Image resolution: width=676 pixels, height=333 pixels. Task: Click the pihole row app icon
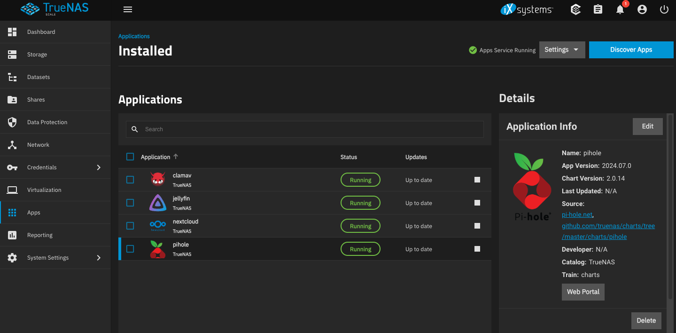point(158,249)
